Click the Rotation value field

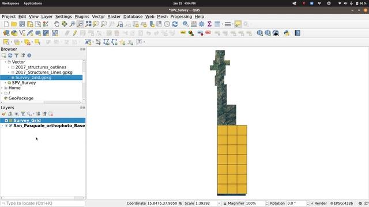click(296, 203)
